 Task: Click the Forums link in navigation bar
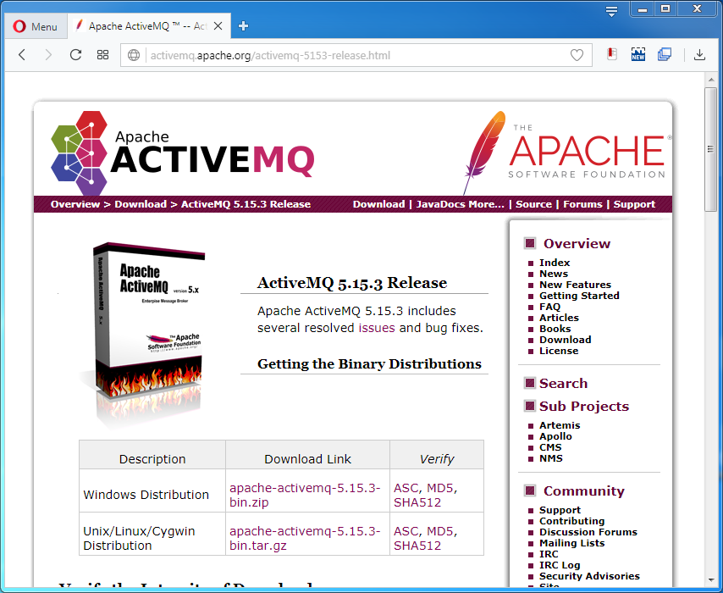(x=582, y=204)
